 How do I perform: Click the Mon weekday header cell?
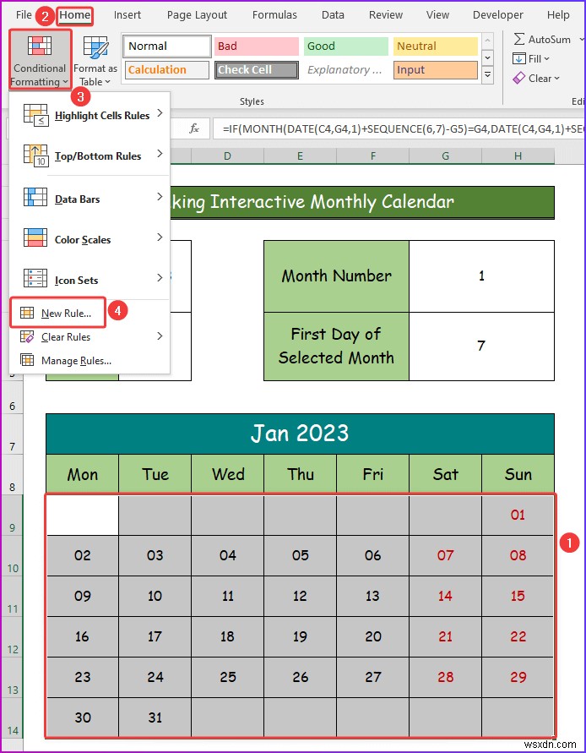point(83,474)
